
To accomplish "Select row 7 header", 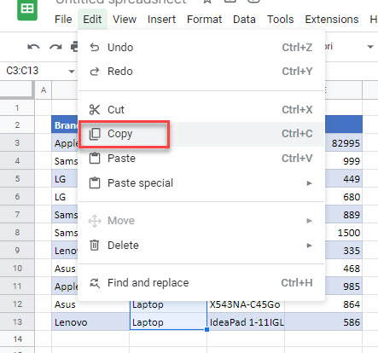I will [17, 214].
